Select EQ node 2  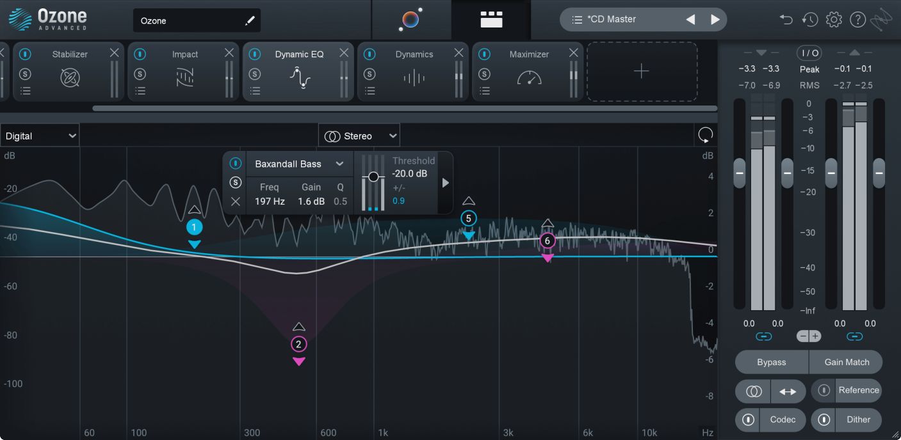[298, 344]
